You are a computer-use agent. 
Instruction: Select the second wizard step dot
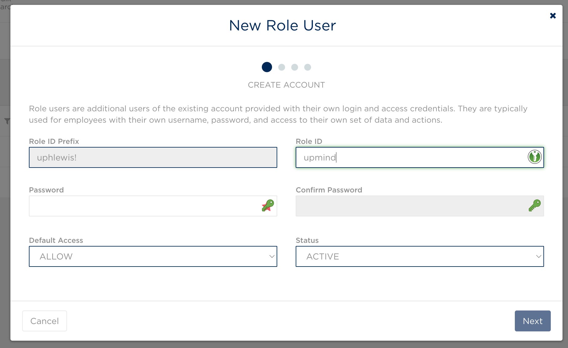(x=282, y=67)
